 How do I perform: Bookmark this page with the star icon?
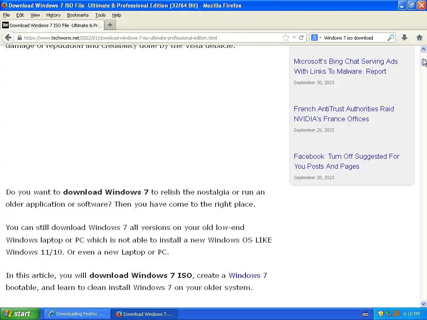pos(286,38)
